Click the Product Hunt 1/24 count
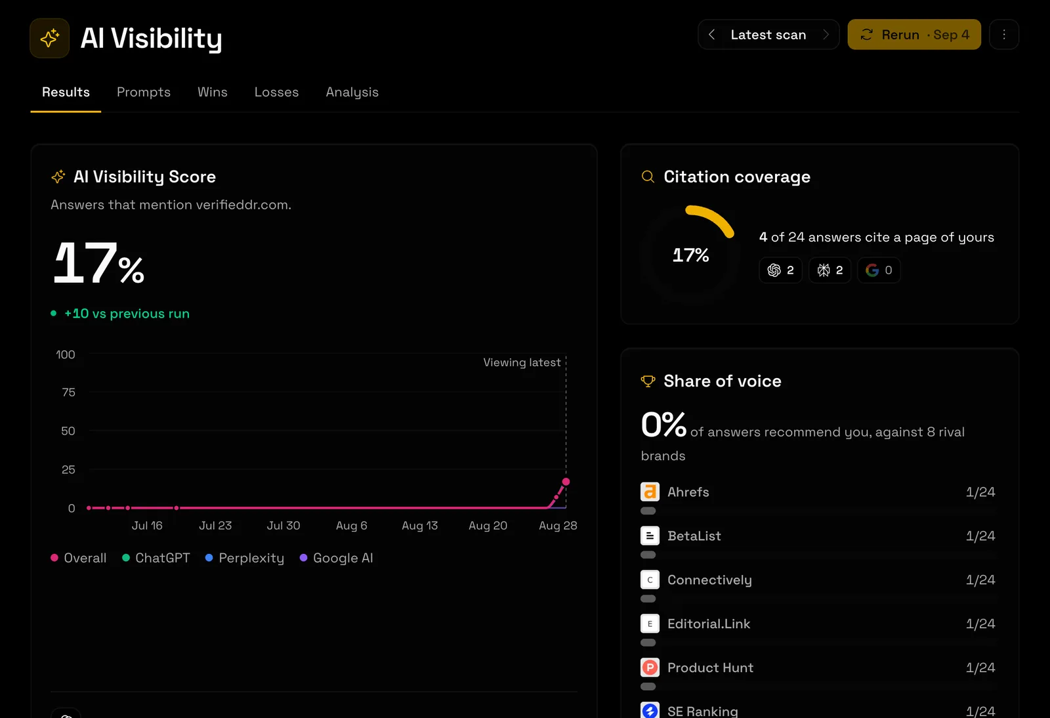The width and height of the screenshot is (1050, 718). [980, 668]
